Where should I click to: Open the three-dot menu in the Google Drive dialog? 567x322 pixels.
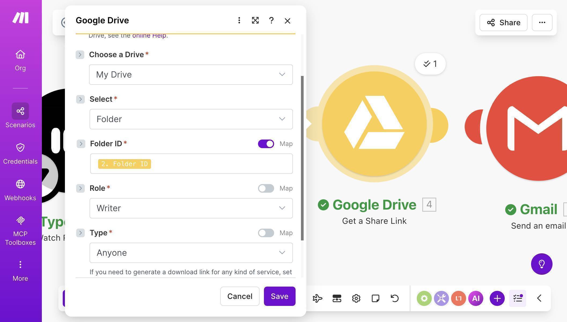239,20
